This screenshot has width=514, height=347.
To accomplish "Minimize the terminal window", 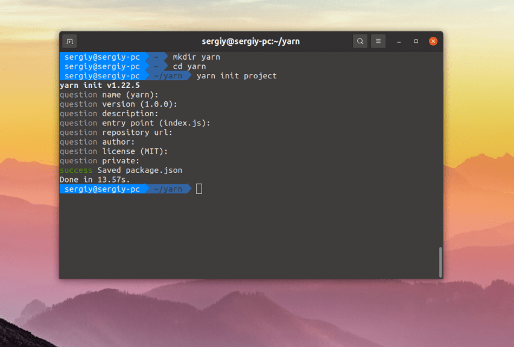I will [398, 41].
